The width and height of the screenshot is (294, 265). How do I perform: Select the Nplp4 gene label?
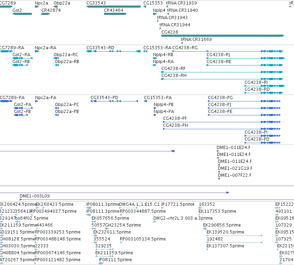tap(159, 10)
